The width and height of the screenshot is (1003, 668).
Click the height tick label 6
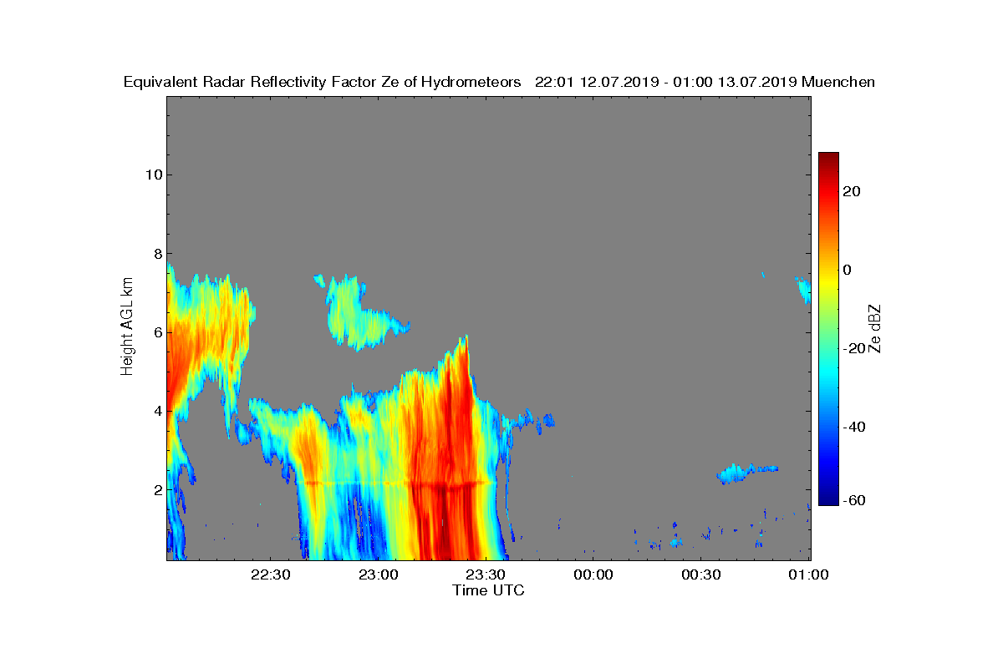tap(156, 331)
